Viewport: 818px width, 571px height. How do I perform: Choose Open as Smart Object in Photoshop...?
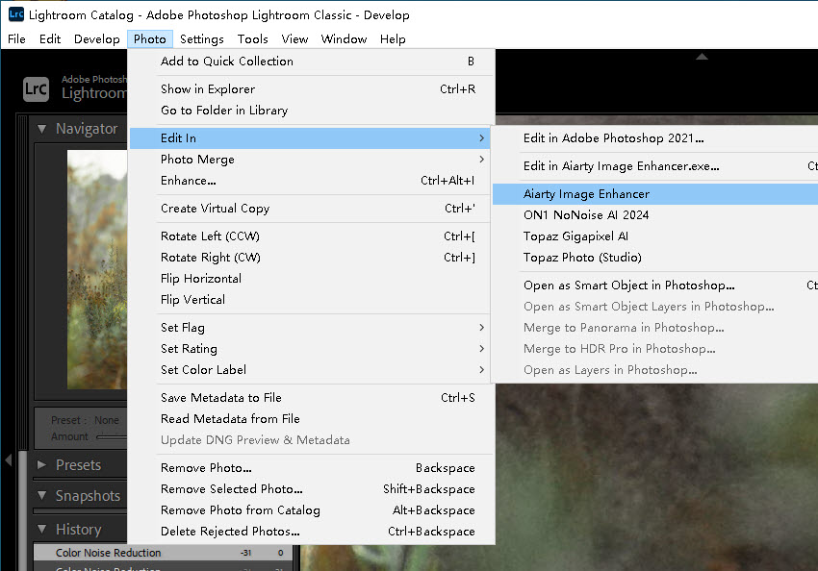coord(655,285)
